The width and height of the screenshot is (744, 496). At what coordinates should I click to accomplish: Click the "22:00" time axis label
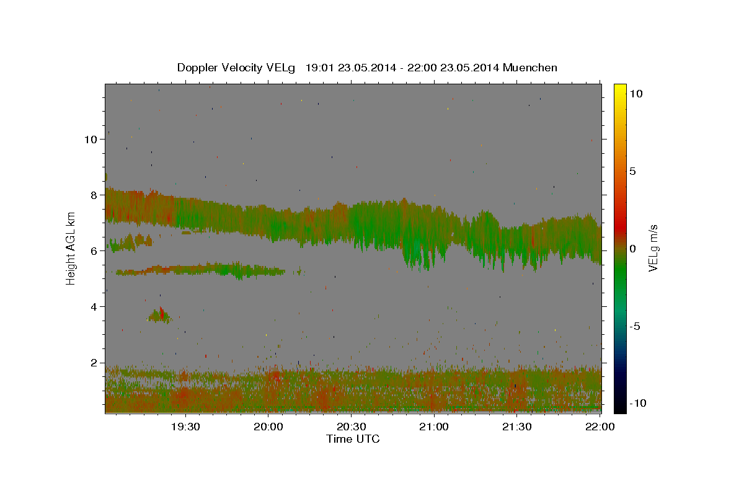tap(600, 427)
